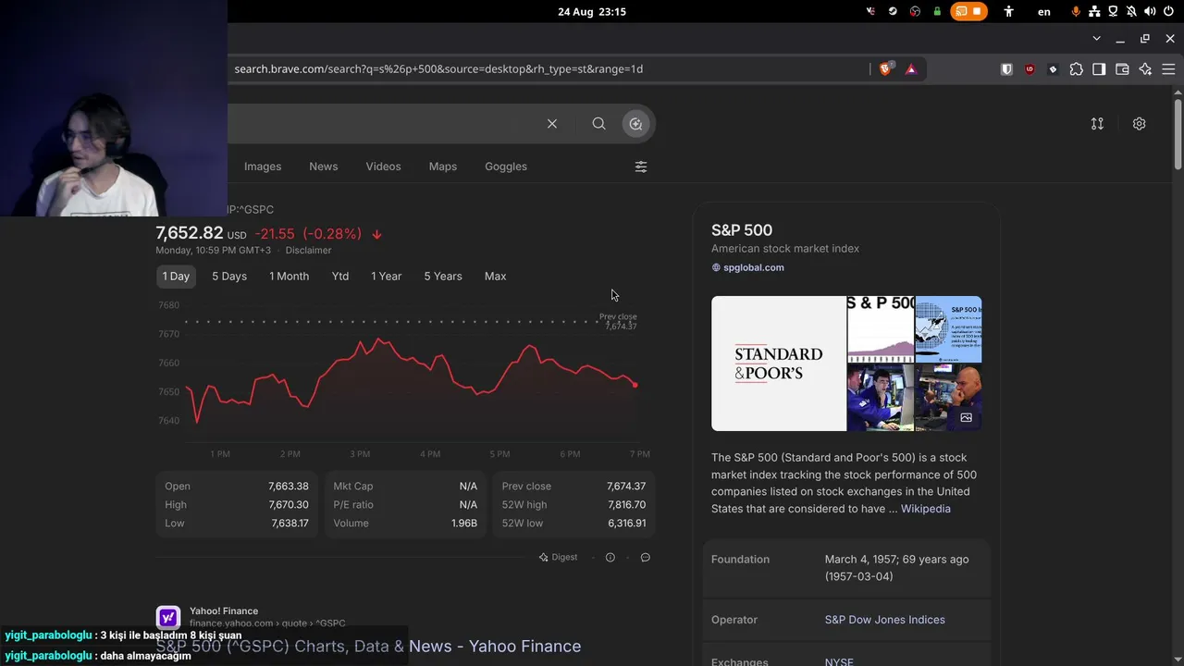The width and height of the screenshot is (1184, 666).
Task: Switch to the Images tab
Action: [x=263, y=166]
